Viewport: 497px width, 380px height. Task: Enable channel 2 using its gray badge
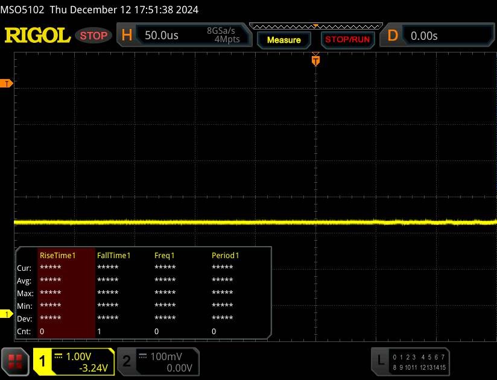[x=127, y=361]
